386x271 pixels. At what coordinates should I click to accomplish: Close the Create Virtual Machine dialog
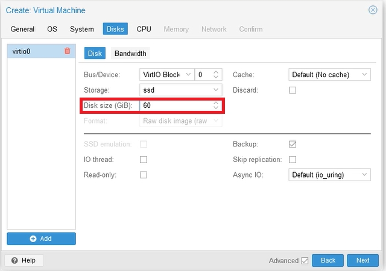pyautogui.click(x=373, y=10)
